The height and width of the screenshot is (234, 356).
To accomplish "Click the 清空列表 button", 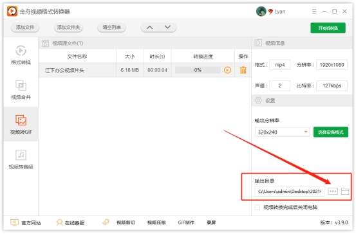I will tap(111, 28).
